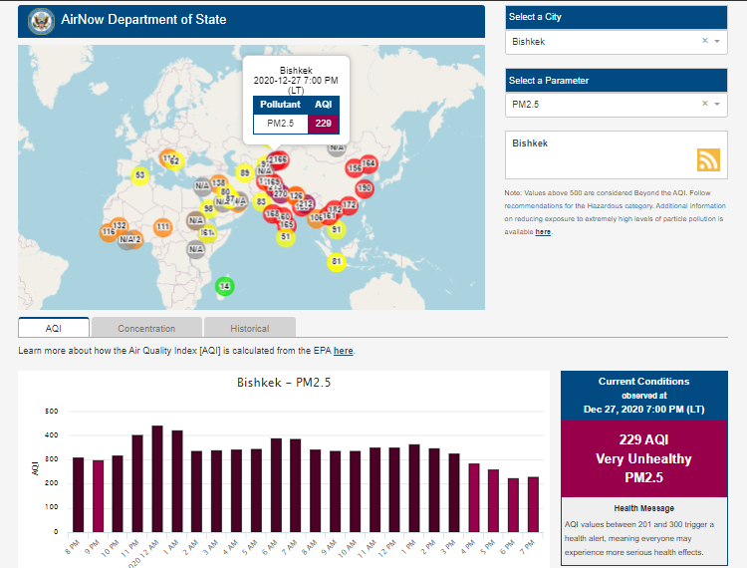This screenshot has height=568, width=747.
Task: Select the green AQI 14 map marker
Action: tap(225, 286)
